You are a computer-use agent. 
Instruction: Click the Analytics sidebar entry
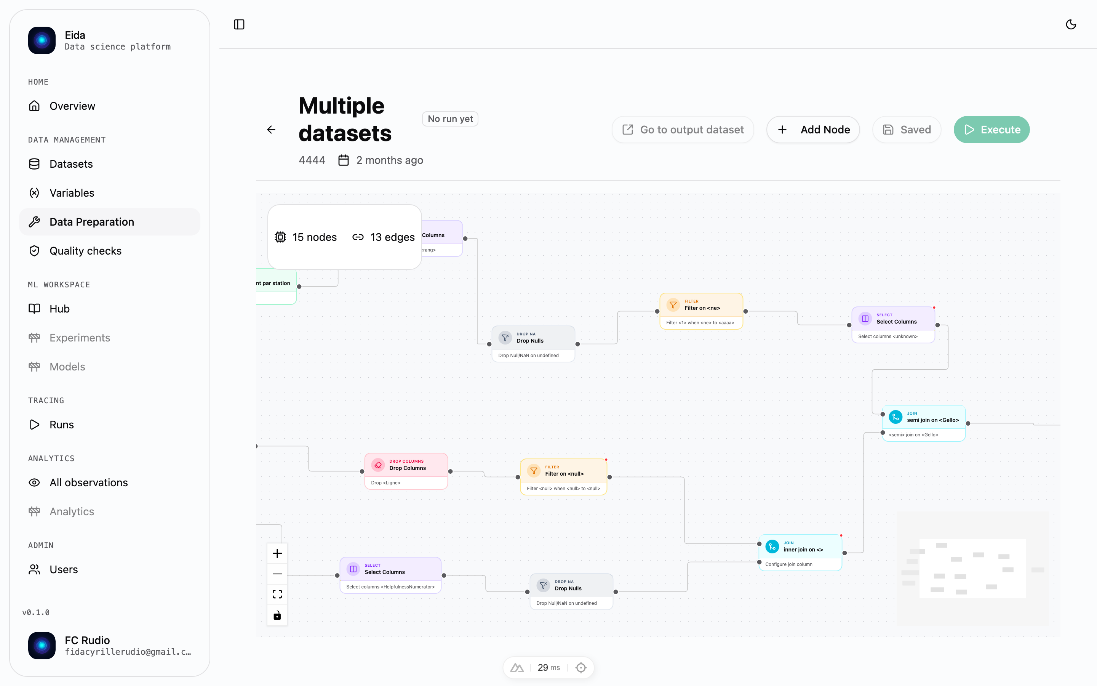pyautogui.click(x=109, y=511)
